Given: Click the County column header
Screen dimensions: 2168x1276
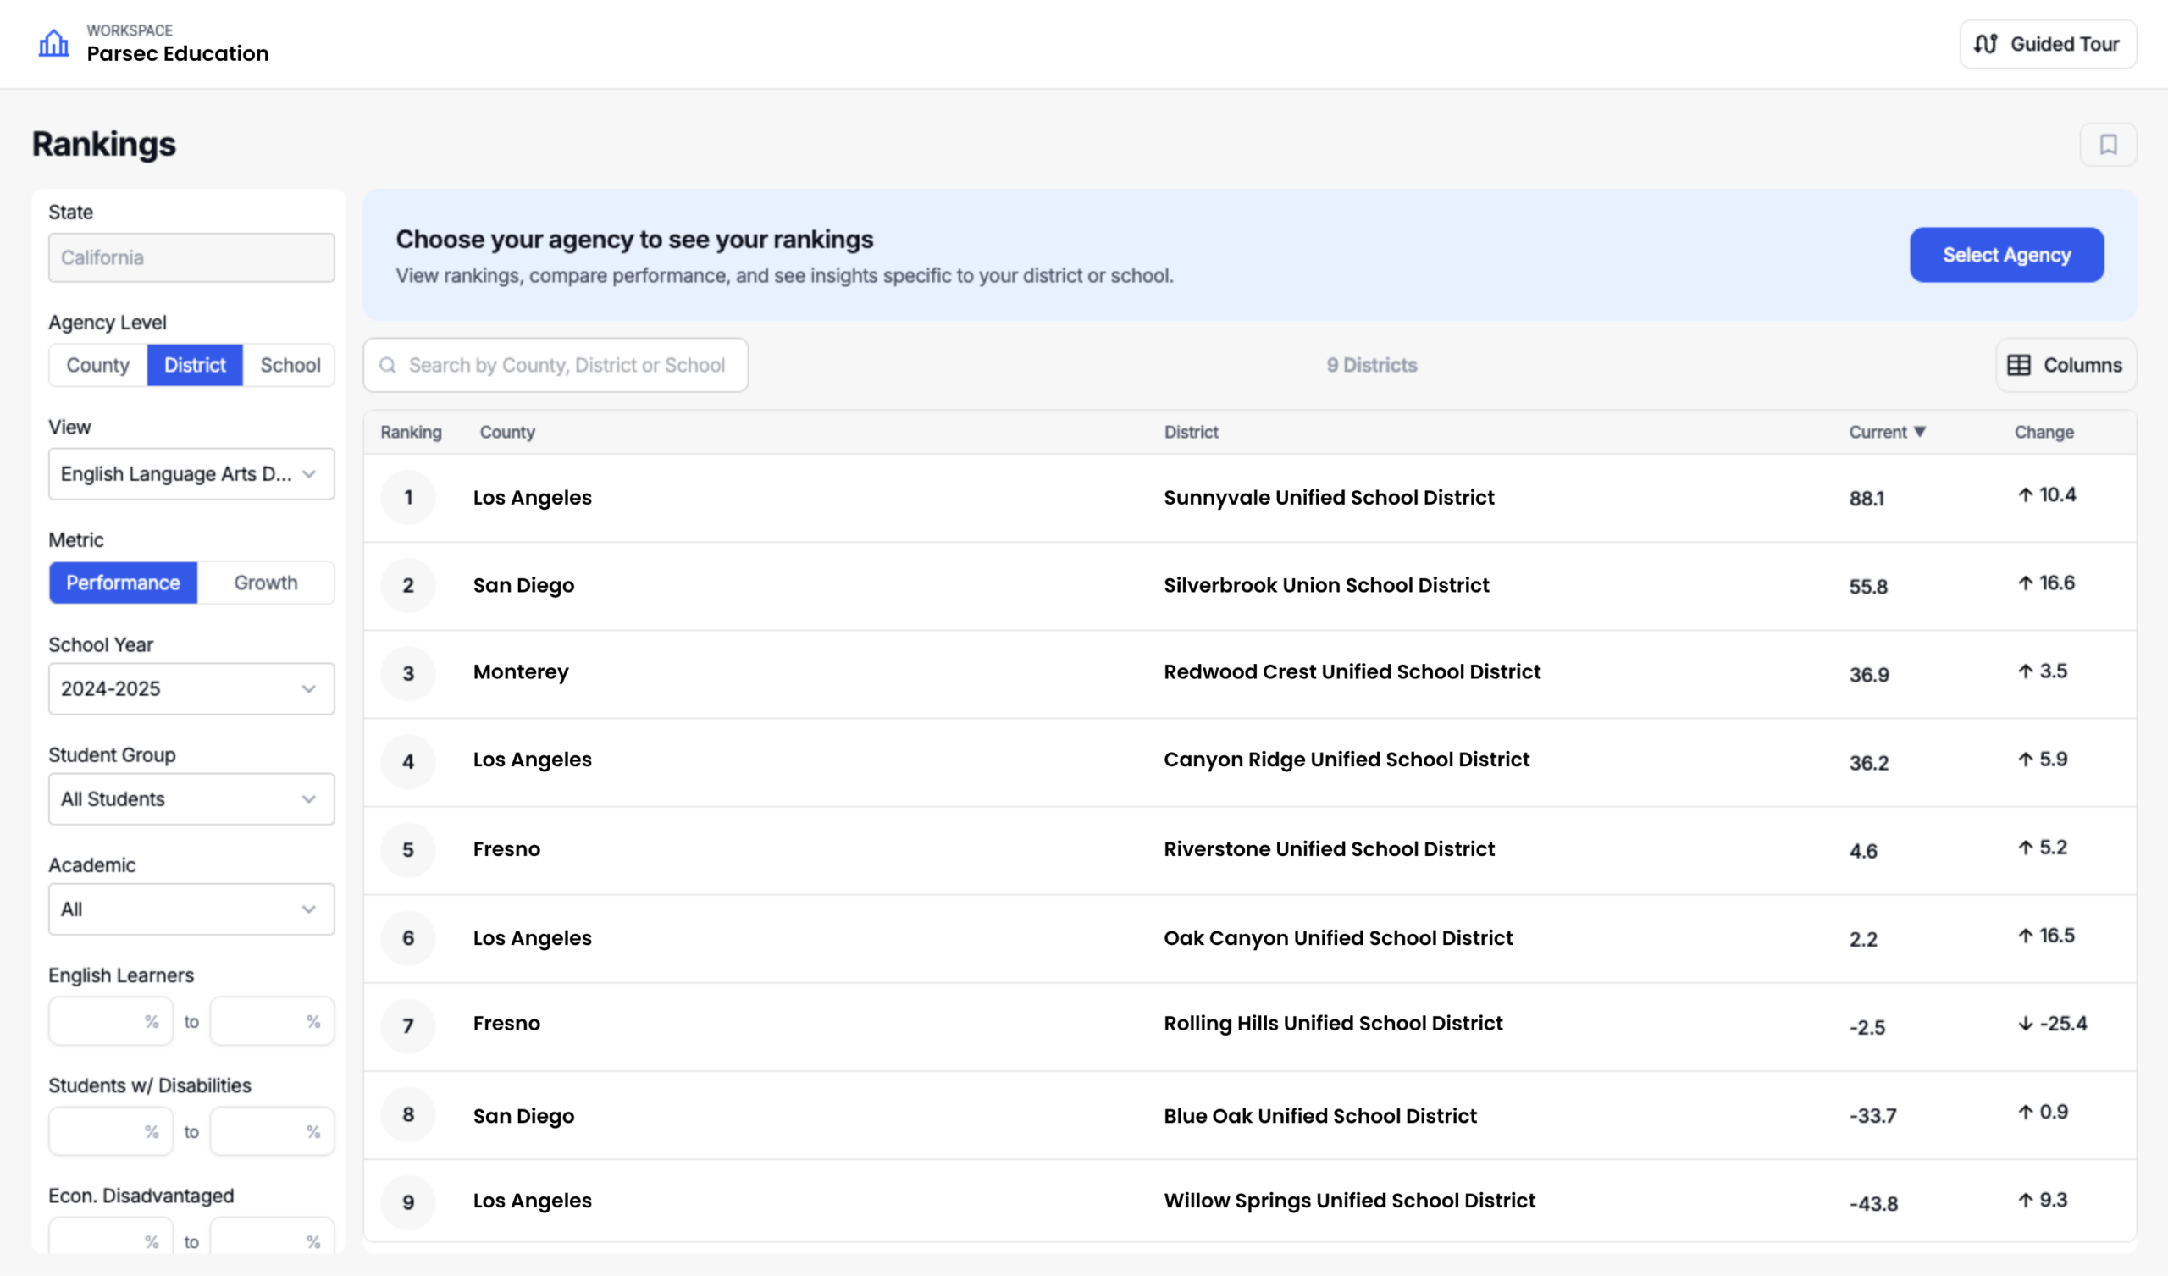Looking at the screenshot, I should (x=507, y=432).
